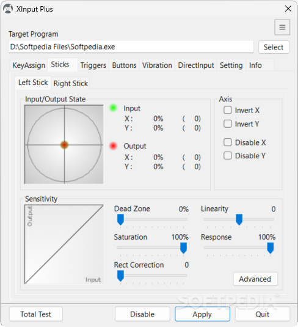Check the Disable X option

[x=227, y=142]
